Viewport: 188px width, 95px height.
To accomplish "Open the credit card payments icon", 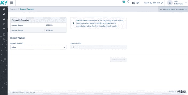I will [4, 24].
